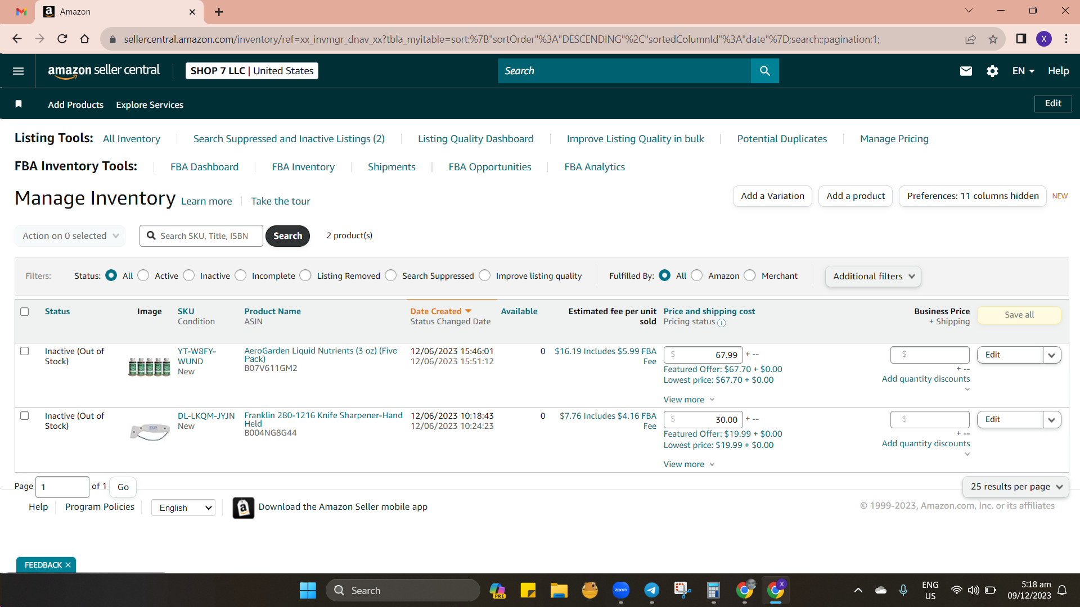Navigate to Shipments

391,167
